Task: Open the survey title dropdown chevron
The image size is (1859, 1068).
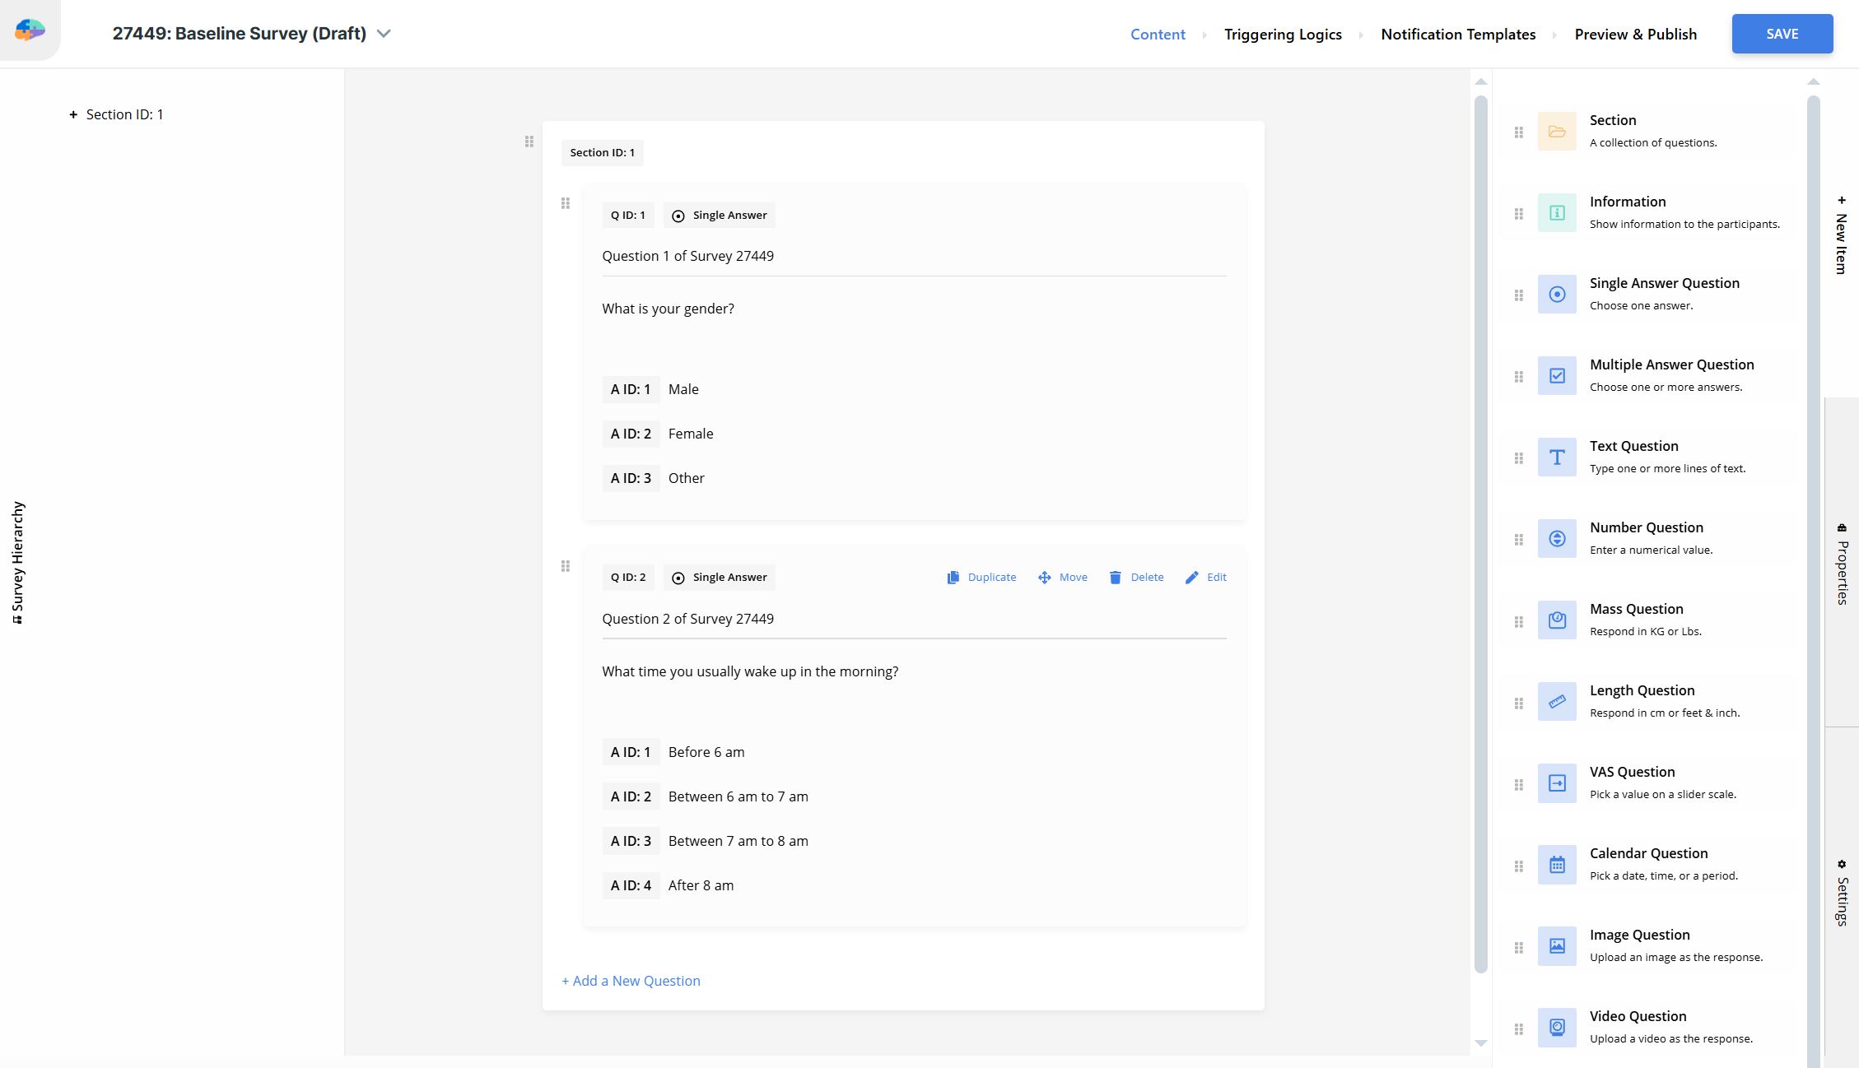Action: click(384, 34)
